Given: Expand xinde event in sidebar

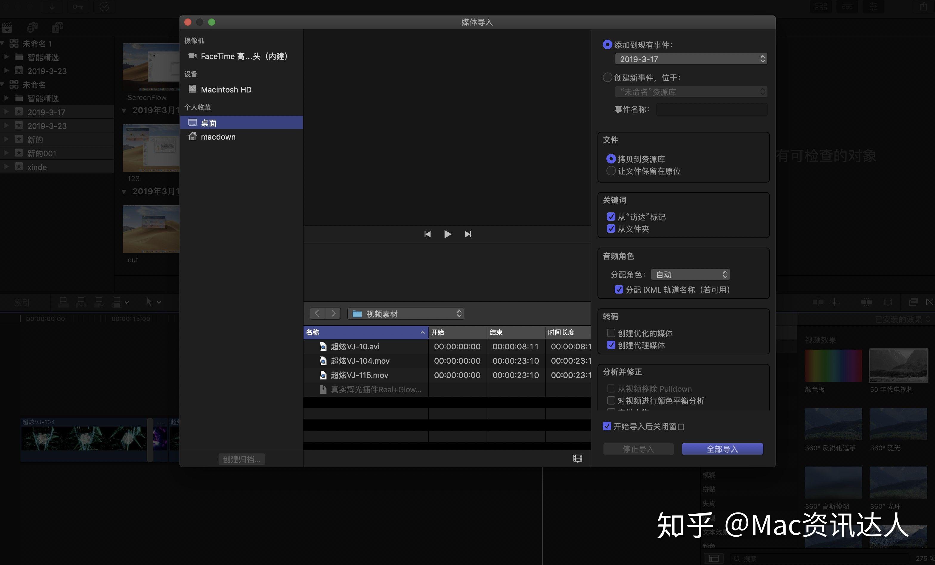Looking at the screenshot, I should tap(6, 167).
